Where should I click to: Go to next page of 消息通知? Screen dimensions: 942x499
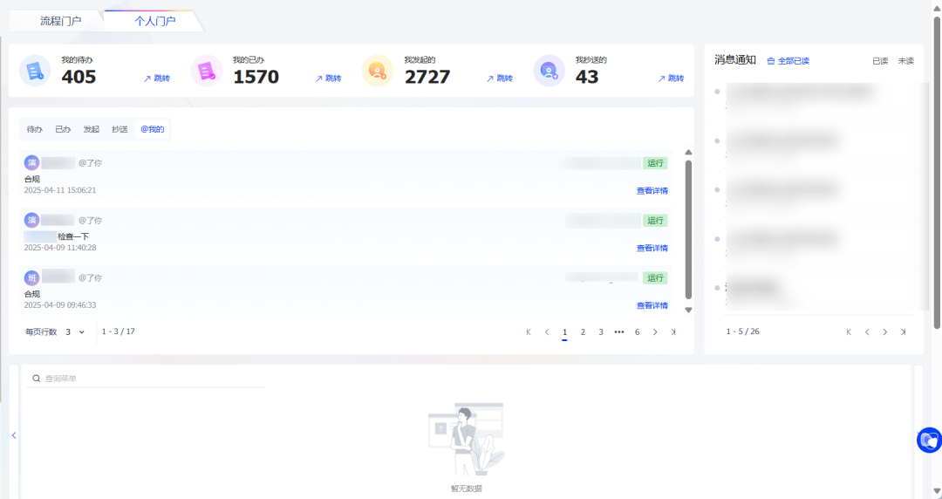click(x=884, y=332)
